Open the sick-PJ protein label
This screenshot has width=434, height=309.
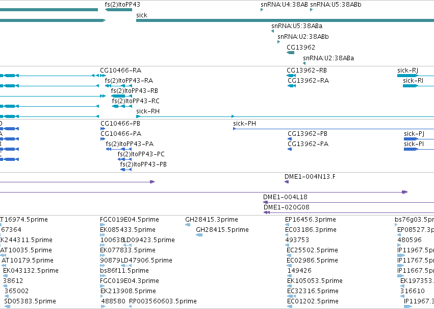414,134
